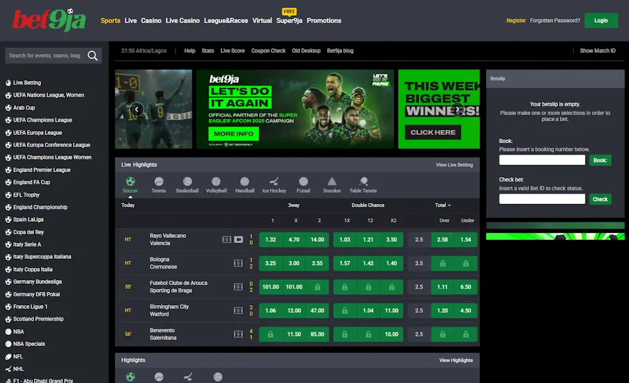The height and width of the screenshot is (383, 629).
Task: Switch to the Live Casino tab
Action: point(182,20)
